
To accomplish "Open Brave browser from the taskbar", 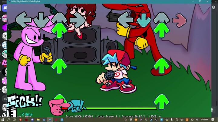I will coord(21,120).
